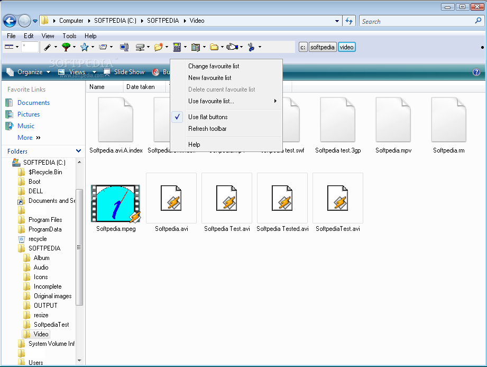This screenshot has height=367, width=487.
Task: Open the dropdown arrow next to scissors icon
Action: pos(260,47)
